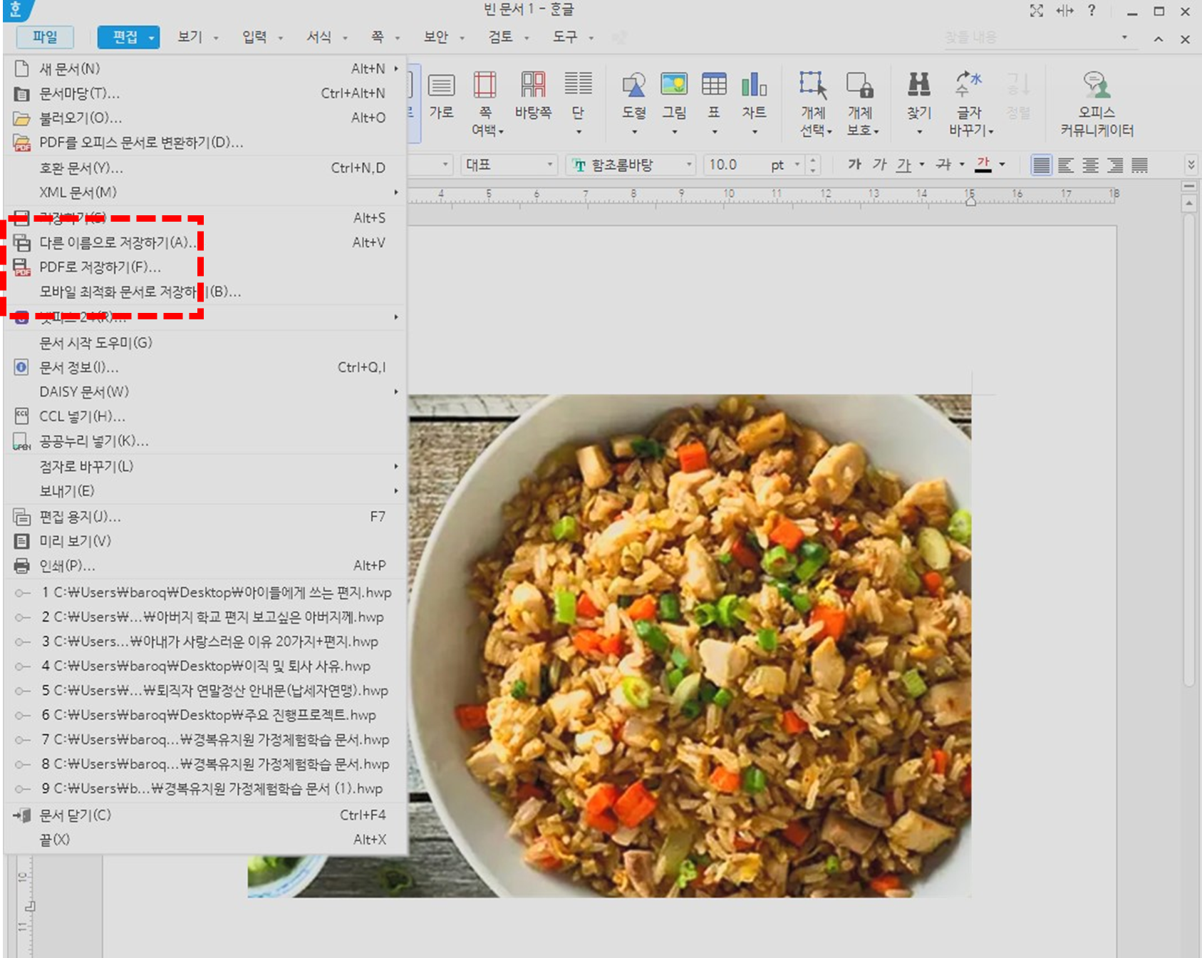Click the help question mark icon
The height and width of the screenshot is (958, 1202).
[x=1092, y=11]
